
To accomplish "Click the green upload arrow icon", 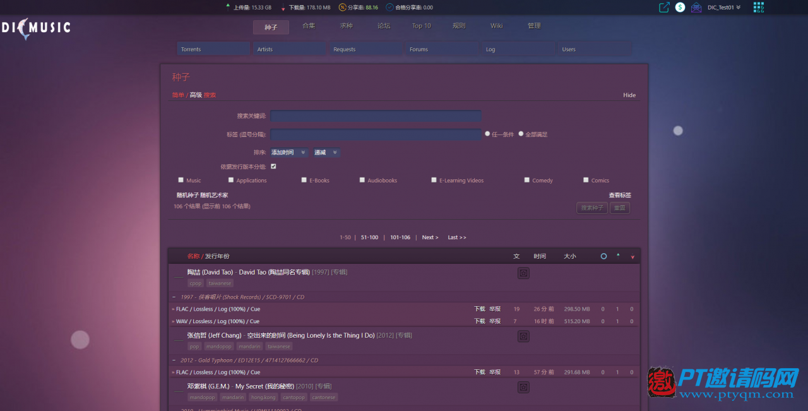I will (228, 8).
